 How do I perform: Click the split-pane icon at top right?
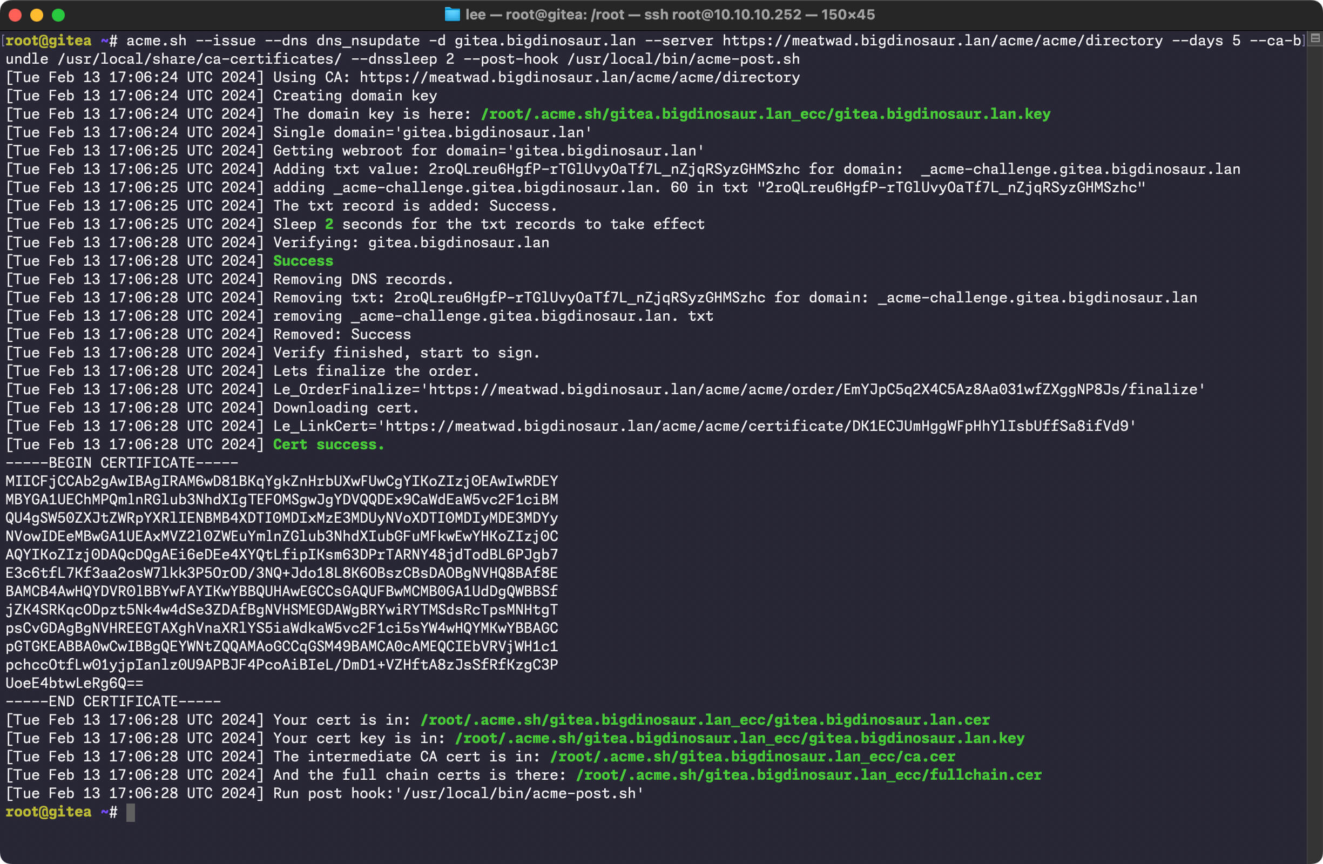pyautogui.click(x=1315, y=38)
